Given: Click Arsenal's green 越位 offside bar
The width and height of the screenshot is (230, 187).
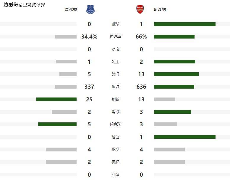Looking at the screenshot, I should pos(184,137).
